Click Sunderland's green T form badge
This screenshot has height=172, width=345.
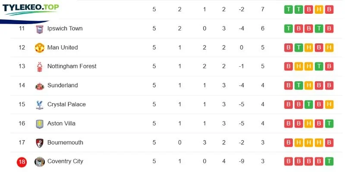click(x=298, y=85)
